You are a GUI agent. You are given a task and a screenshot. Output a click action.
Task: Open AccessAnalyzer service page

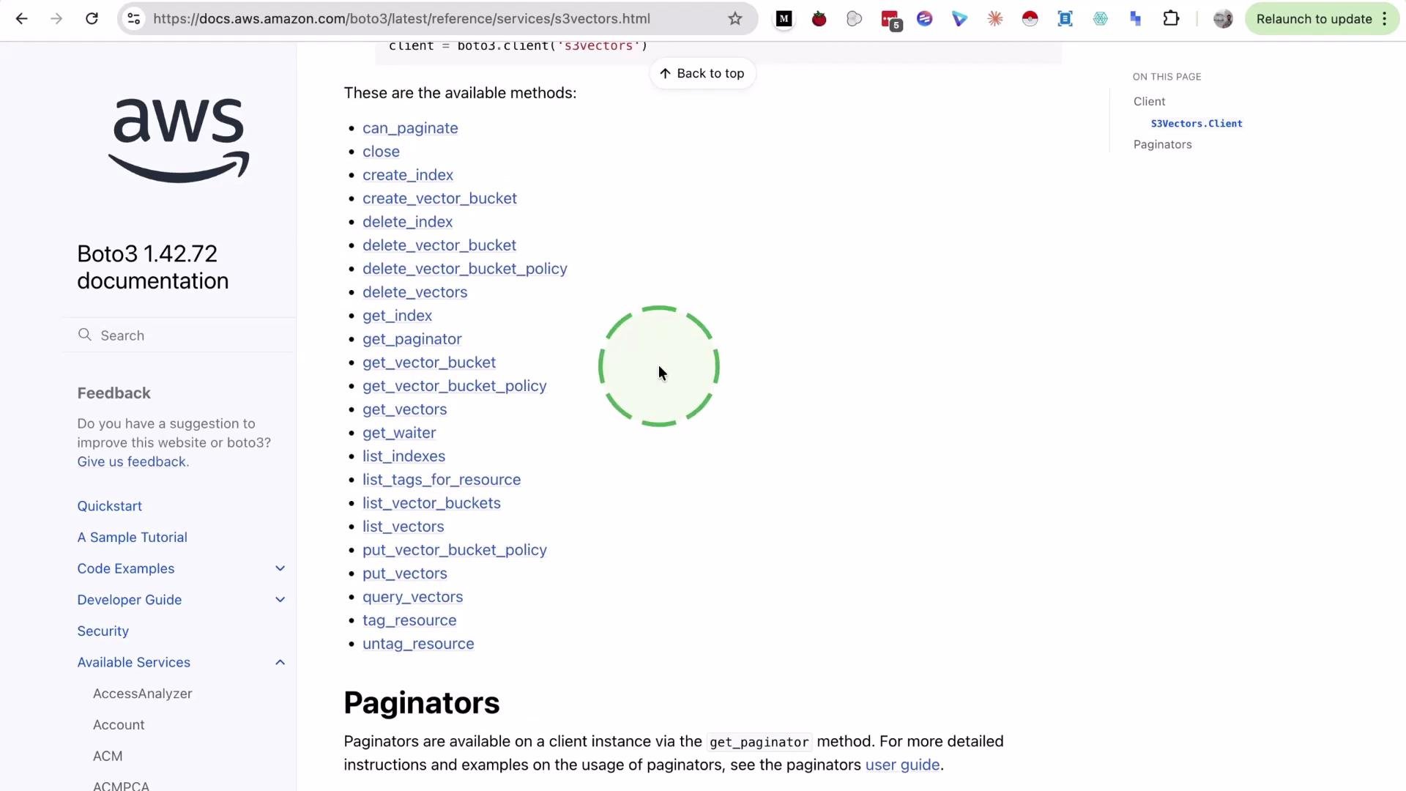(143, 694)
